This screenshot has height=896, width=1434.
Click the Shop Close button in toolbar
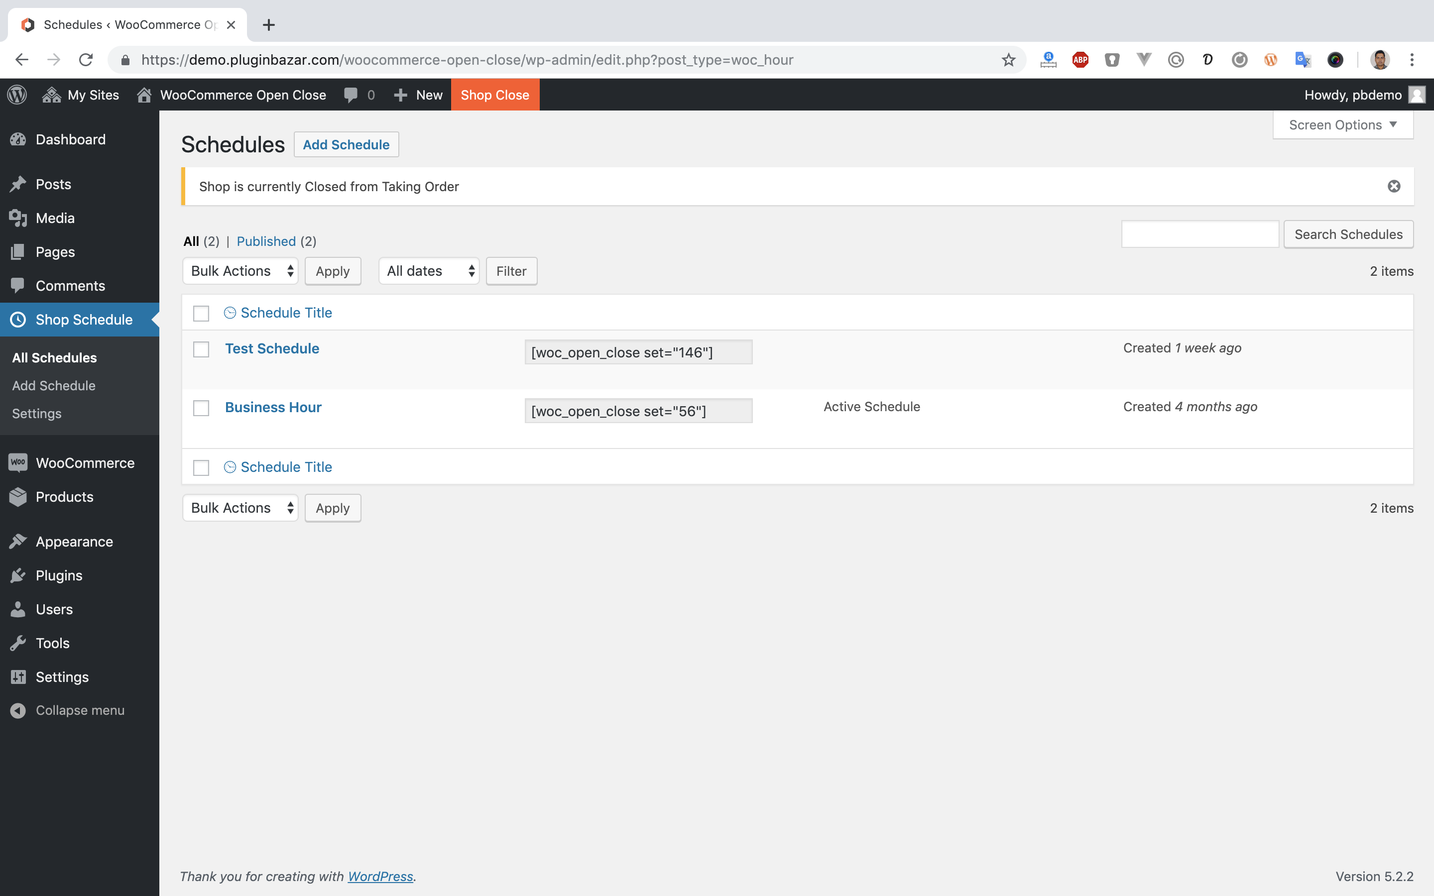[495, 95]
